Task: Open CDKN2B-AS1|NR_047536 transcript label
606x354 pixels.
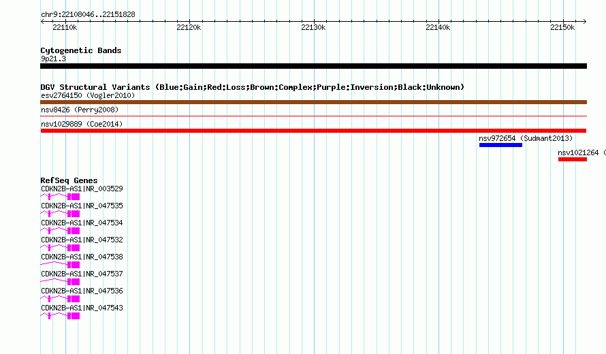Action: pos(82,291)
